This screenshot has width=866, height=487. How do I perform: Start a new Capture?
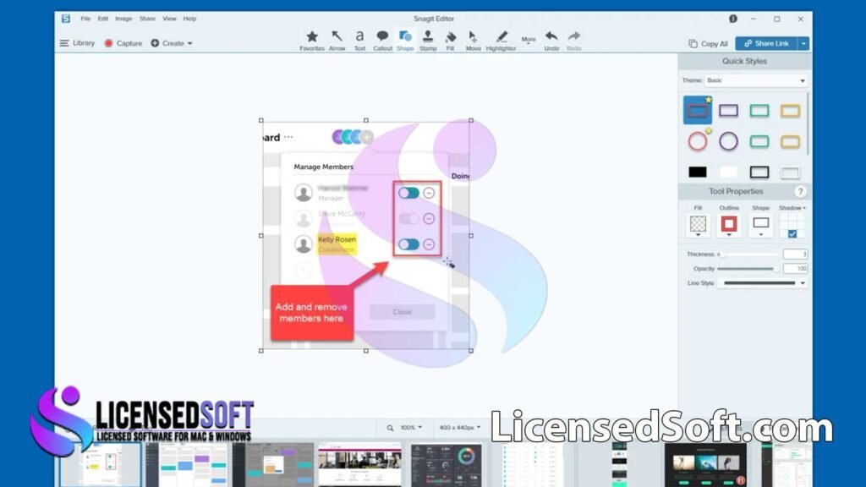coord(123,43)
